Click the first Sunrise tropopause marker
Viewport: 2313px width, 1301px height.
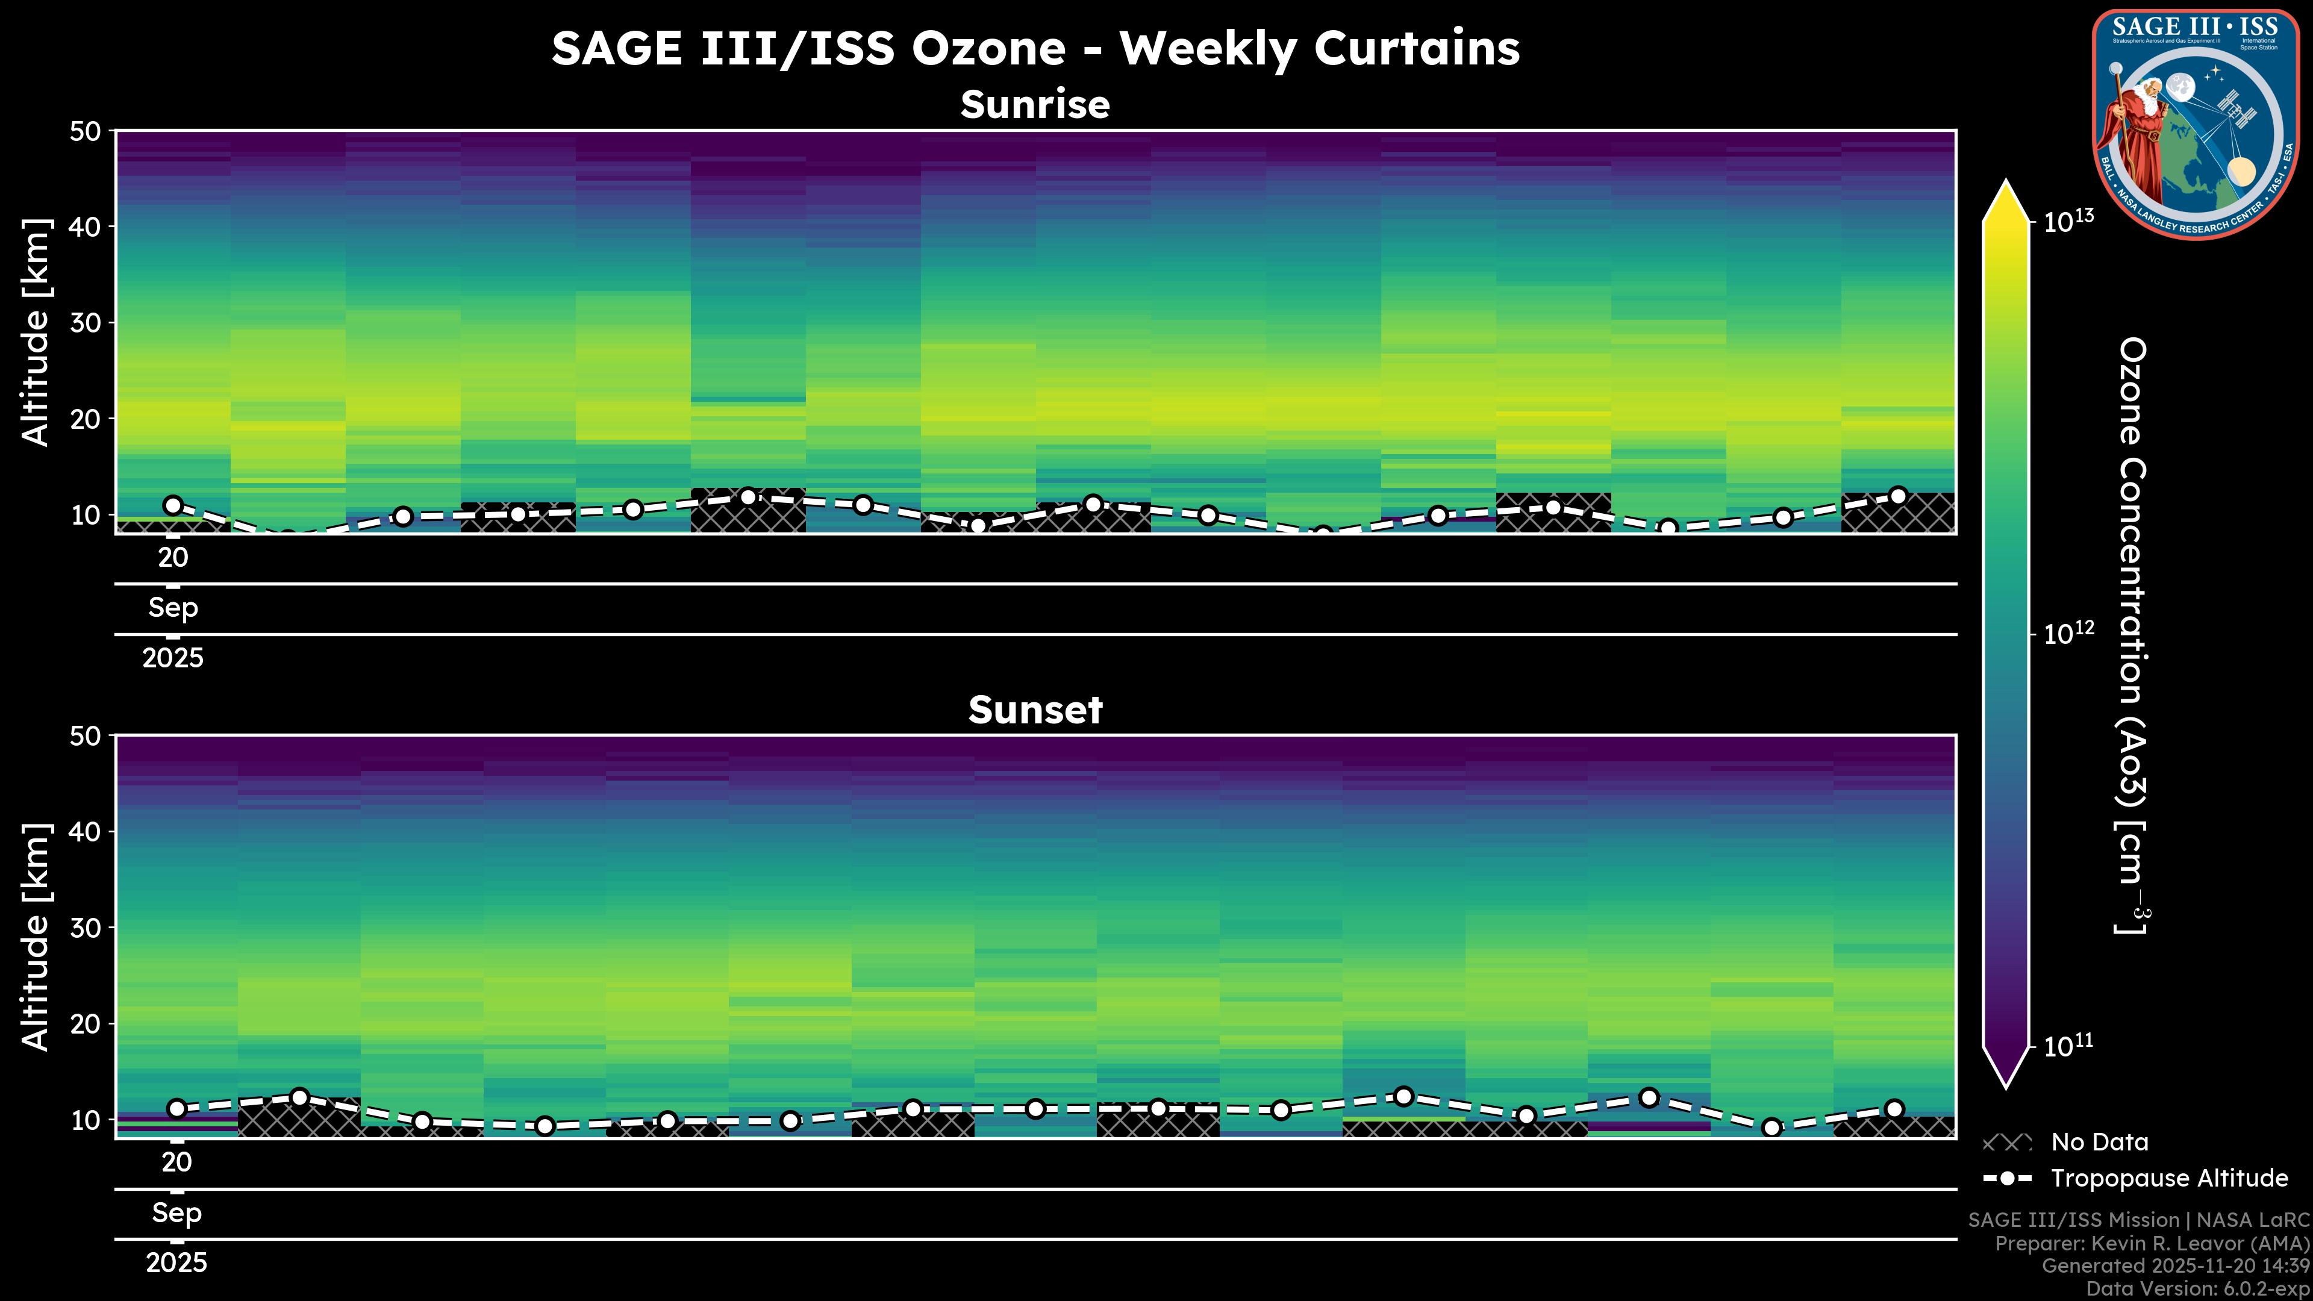(173, 505)
